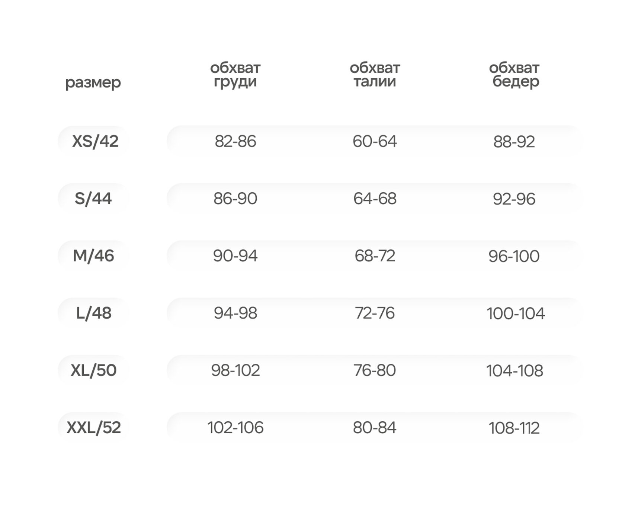
Task: Click chest value 102-106 in XXL row
Action: [x=235, y=428]
